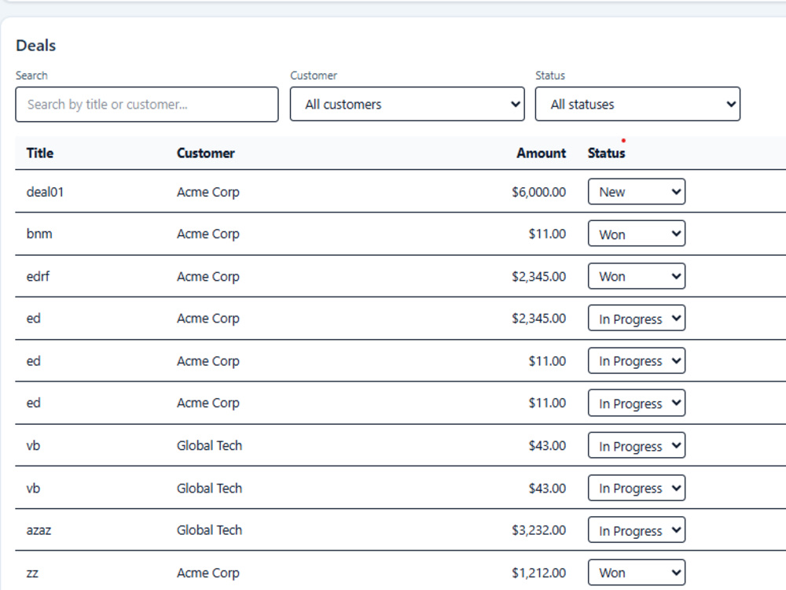Open status dropdown for deal01 row
786x590 pixels.
pos(637,192)
